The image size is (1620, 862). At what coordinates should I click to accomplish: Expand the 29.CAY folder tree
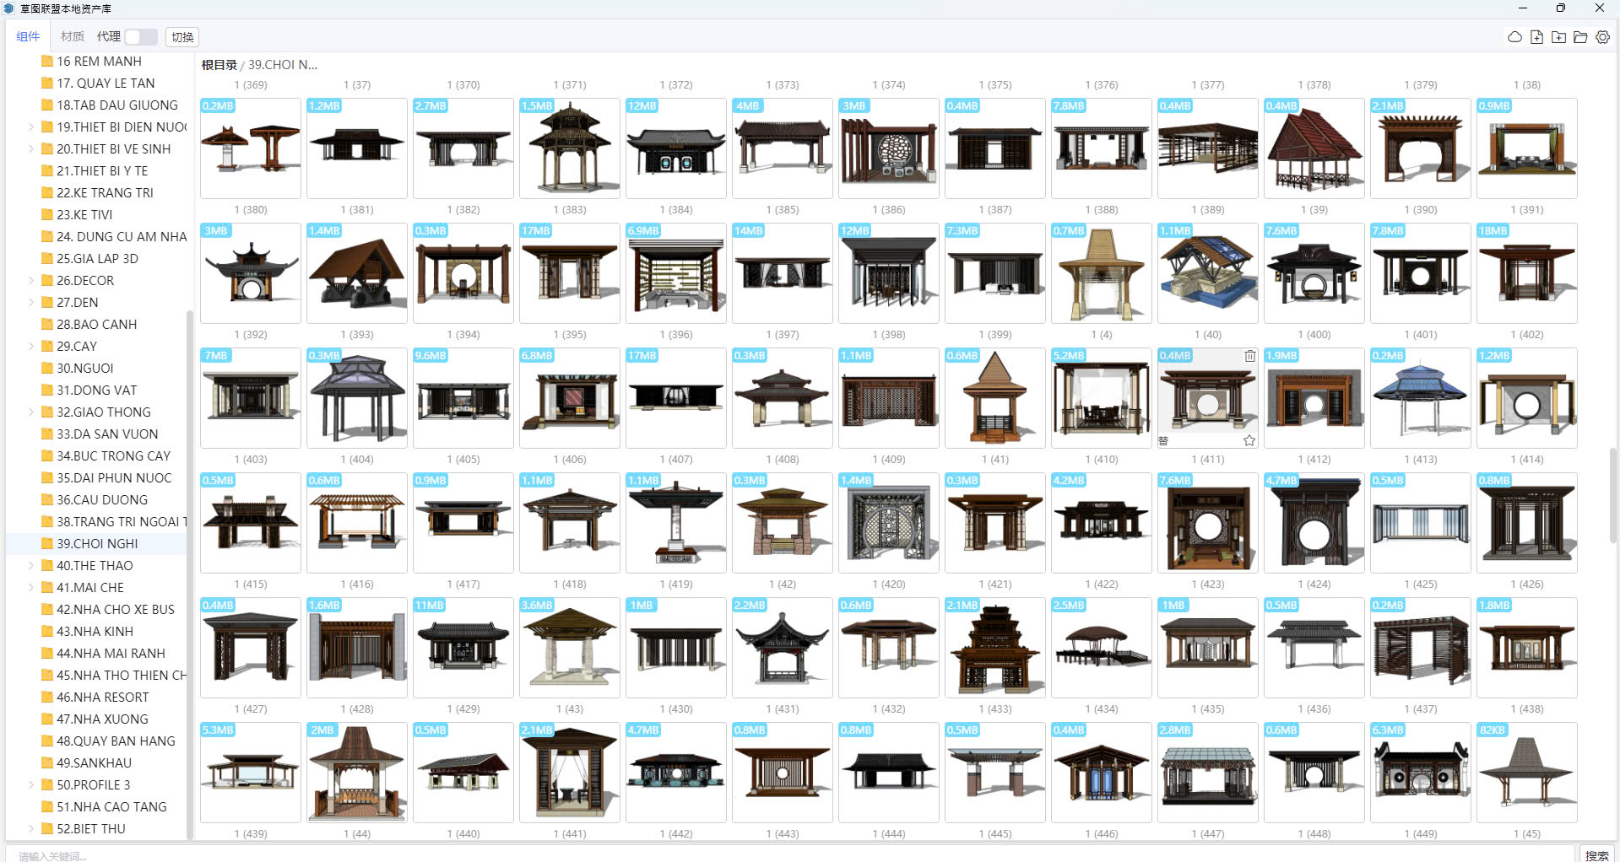click(31, 347)
